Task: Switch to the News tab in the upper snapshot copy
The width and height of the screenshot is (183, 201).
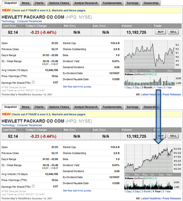Action: (26, 3)
